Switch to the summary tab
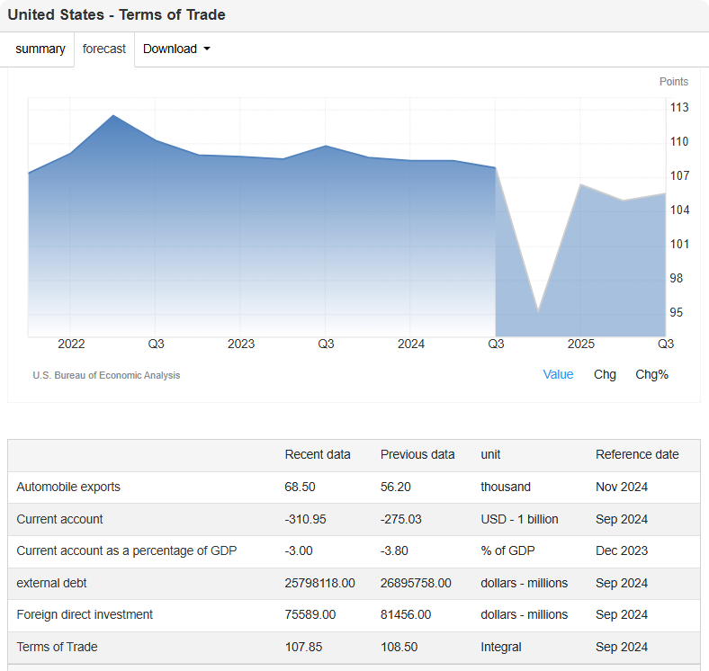709x671 pixels. [x=40, y=49]
